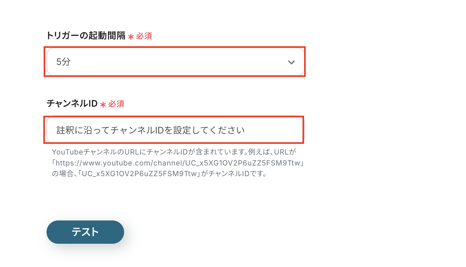This screenshot has width=466, height=267.
Task: Click the example https://www.youtube.com/channel URL in the help text
Action: click(x=179, y=163)
